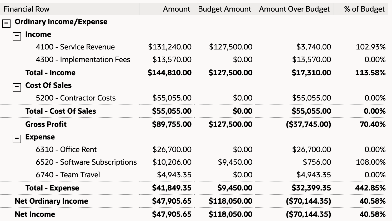Viewport: 392px width, 221px height.
Task: Collapse the Cost Of Sales group
Action: [x=17, y=87]
